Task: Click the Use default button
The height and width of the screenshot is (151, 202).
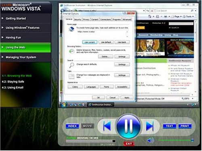Action: [106, 42]
